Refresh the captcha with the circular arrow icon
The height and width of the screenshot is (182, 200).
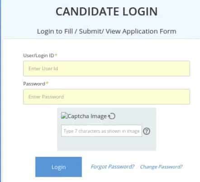(x=112, y=116)
